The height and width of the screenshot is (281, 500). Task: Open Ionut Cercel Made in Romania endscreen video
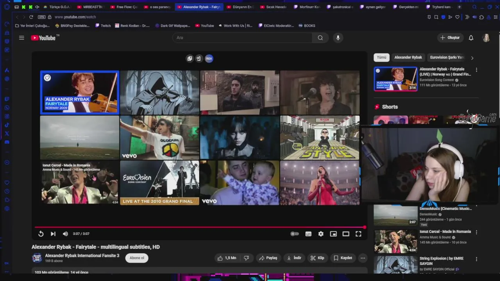point(80,183)
